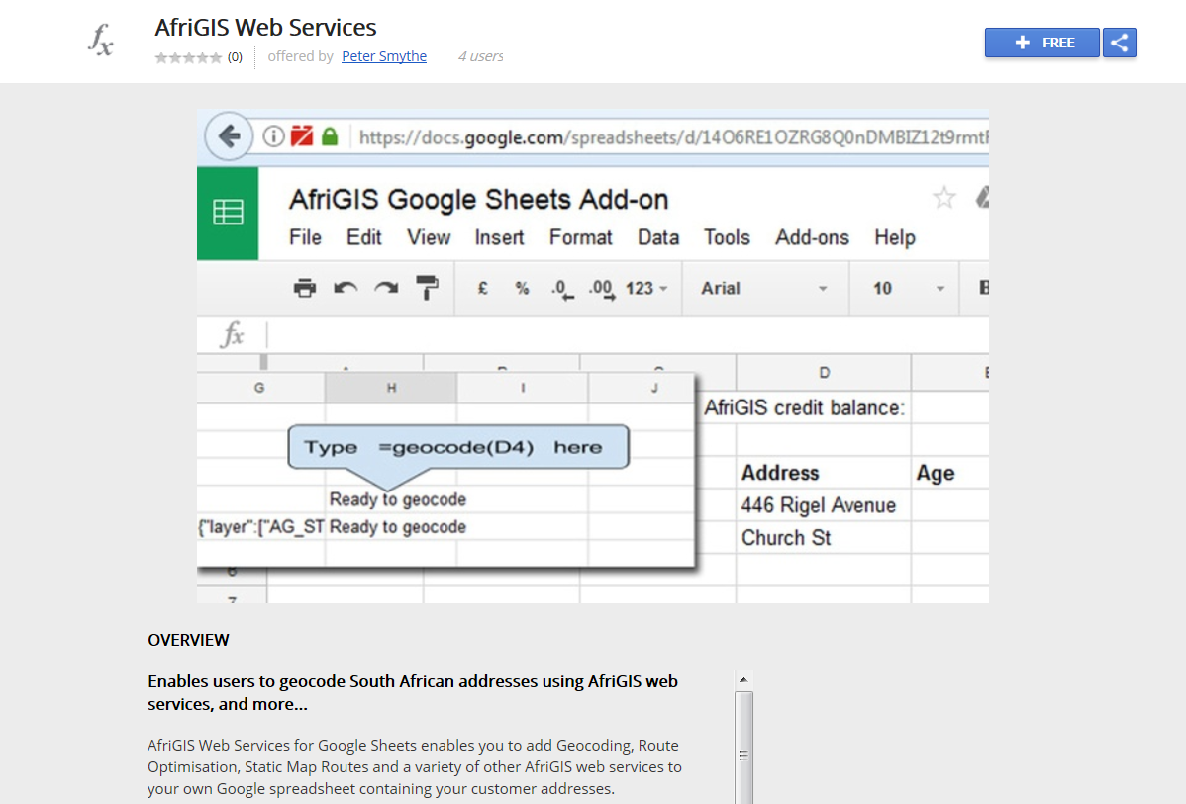Viewport: 1186px width, 804px height.
Task: Open the Add-ons menu
Action: [812, 237]
